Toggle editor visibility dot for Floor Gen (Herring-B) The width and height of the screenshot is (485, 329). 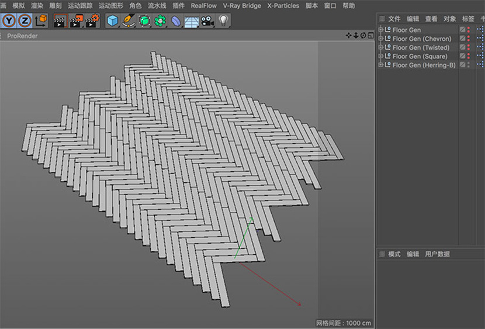(x=468, y=63)
